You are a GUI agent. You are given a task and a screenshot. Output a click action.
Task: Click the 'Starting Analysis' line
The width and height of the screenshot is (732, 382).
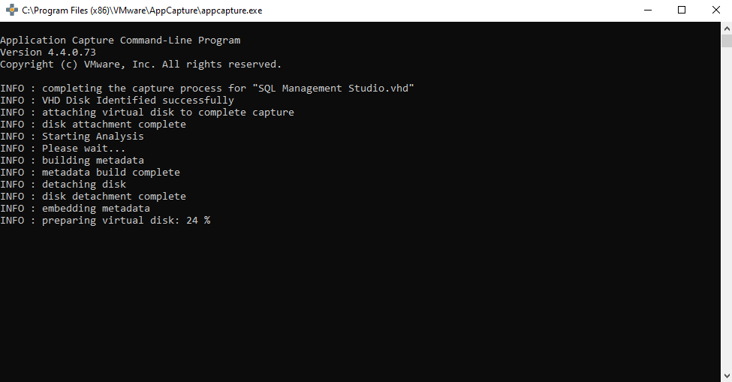72,136
